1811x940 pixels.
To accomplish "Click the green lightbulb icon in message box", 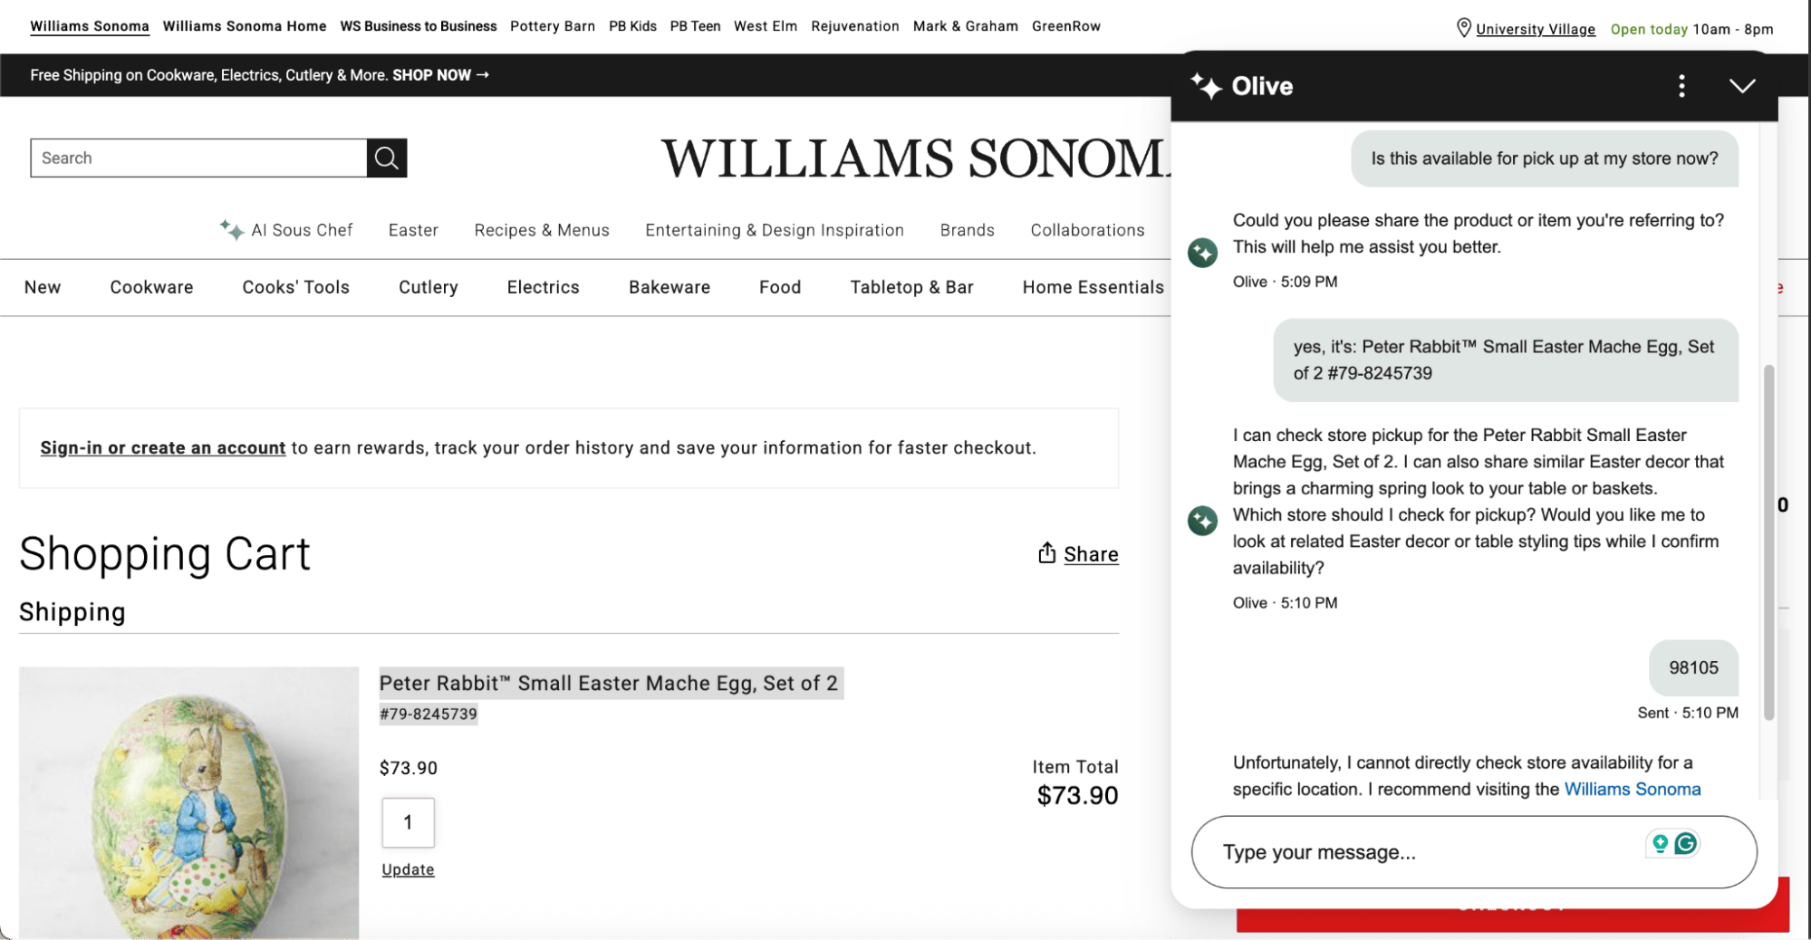I will [1660, 843].
